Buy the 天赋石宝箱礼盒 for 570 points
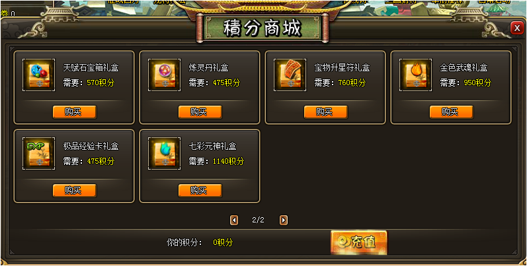 pyautogui.click(x=74, y=112)
